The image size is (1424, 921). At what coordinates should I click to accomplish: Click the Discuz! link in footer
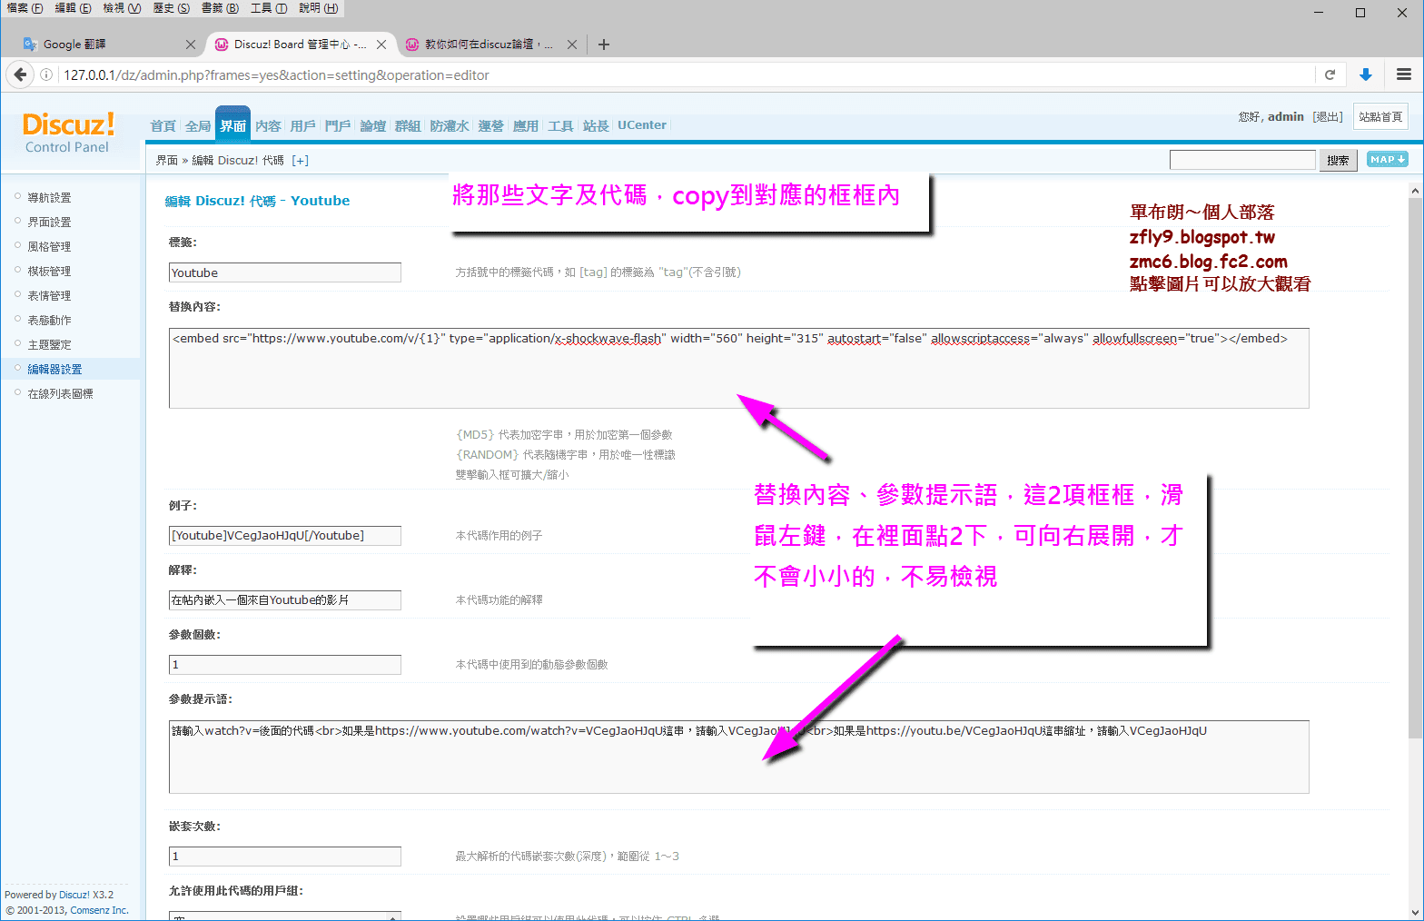(74, 895)
